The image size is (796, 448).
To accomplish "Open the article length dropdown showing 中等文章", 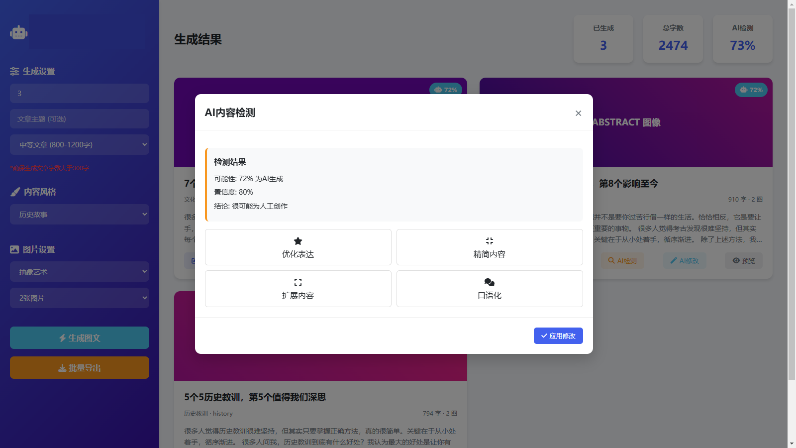I will pyautogui.click(x=79, y=144).
